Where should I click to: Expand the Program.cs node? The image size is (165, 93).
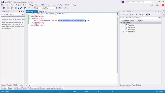(123, 32)
